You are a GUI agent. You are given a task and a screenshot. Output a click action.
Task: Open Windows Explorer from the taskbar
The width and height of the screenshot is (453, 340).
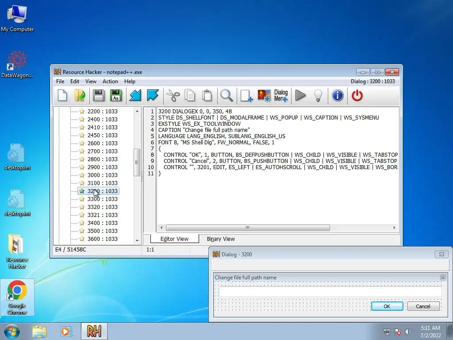click(39, 332)
